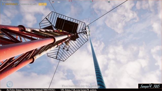Click the black diamond waypoint icon on the compass
This screenshot has height=91, width=162.
(109, 2)
